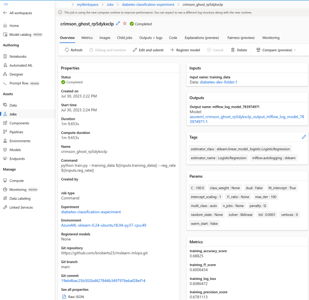
Task: Click the max_iter : 100 param
Action: point(266,197)
